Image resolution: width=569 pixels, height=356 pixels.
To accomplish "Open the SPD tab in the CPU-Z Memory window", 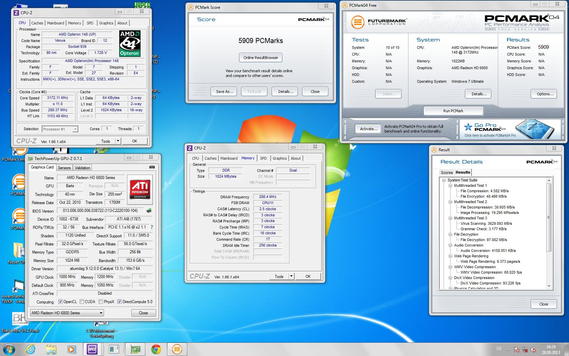I will tap(264, 158).
